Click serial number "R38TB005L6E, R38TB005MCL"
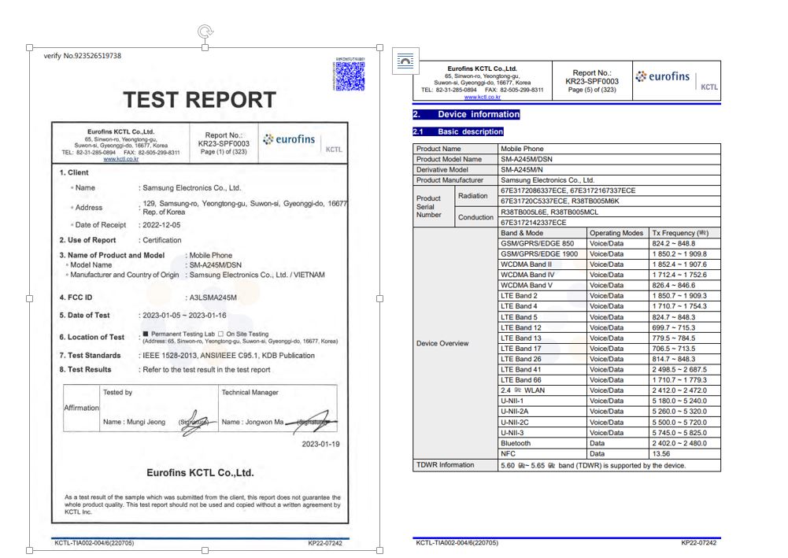 (x=549, y=212)
